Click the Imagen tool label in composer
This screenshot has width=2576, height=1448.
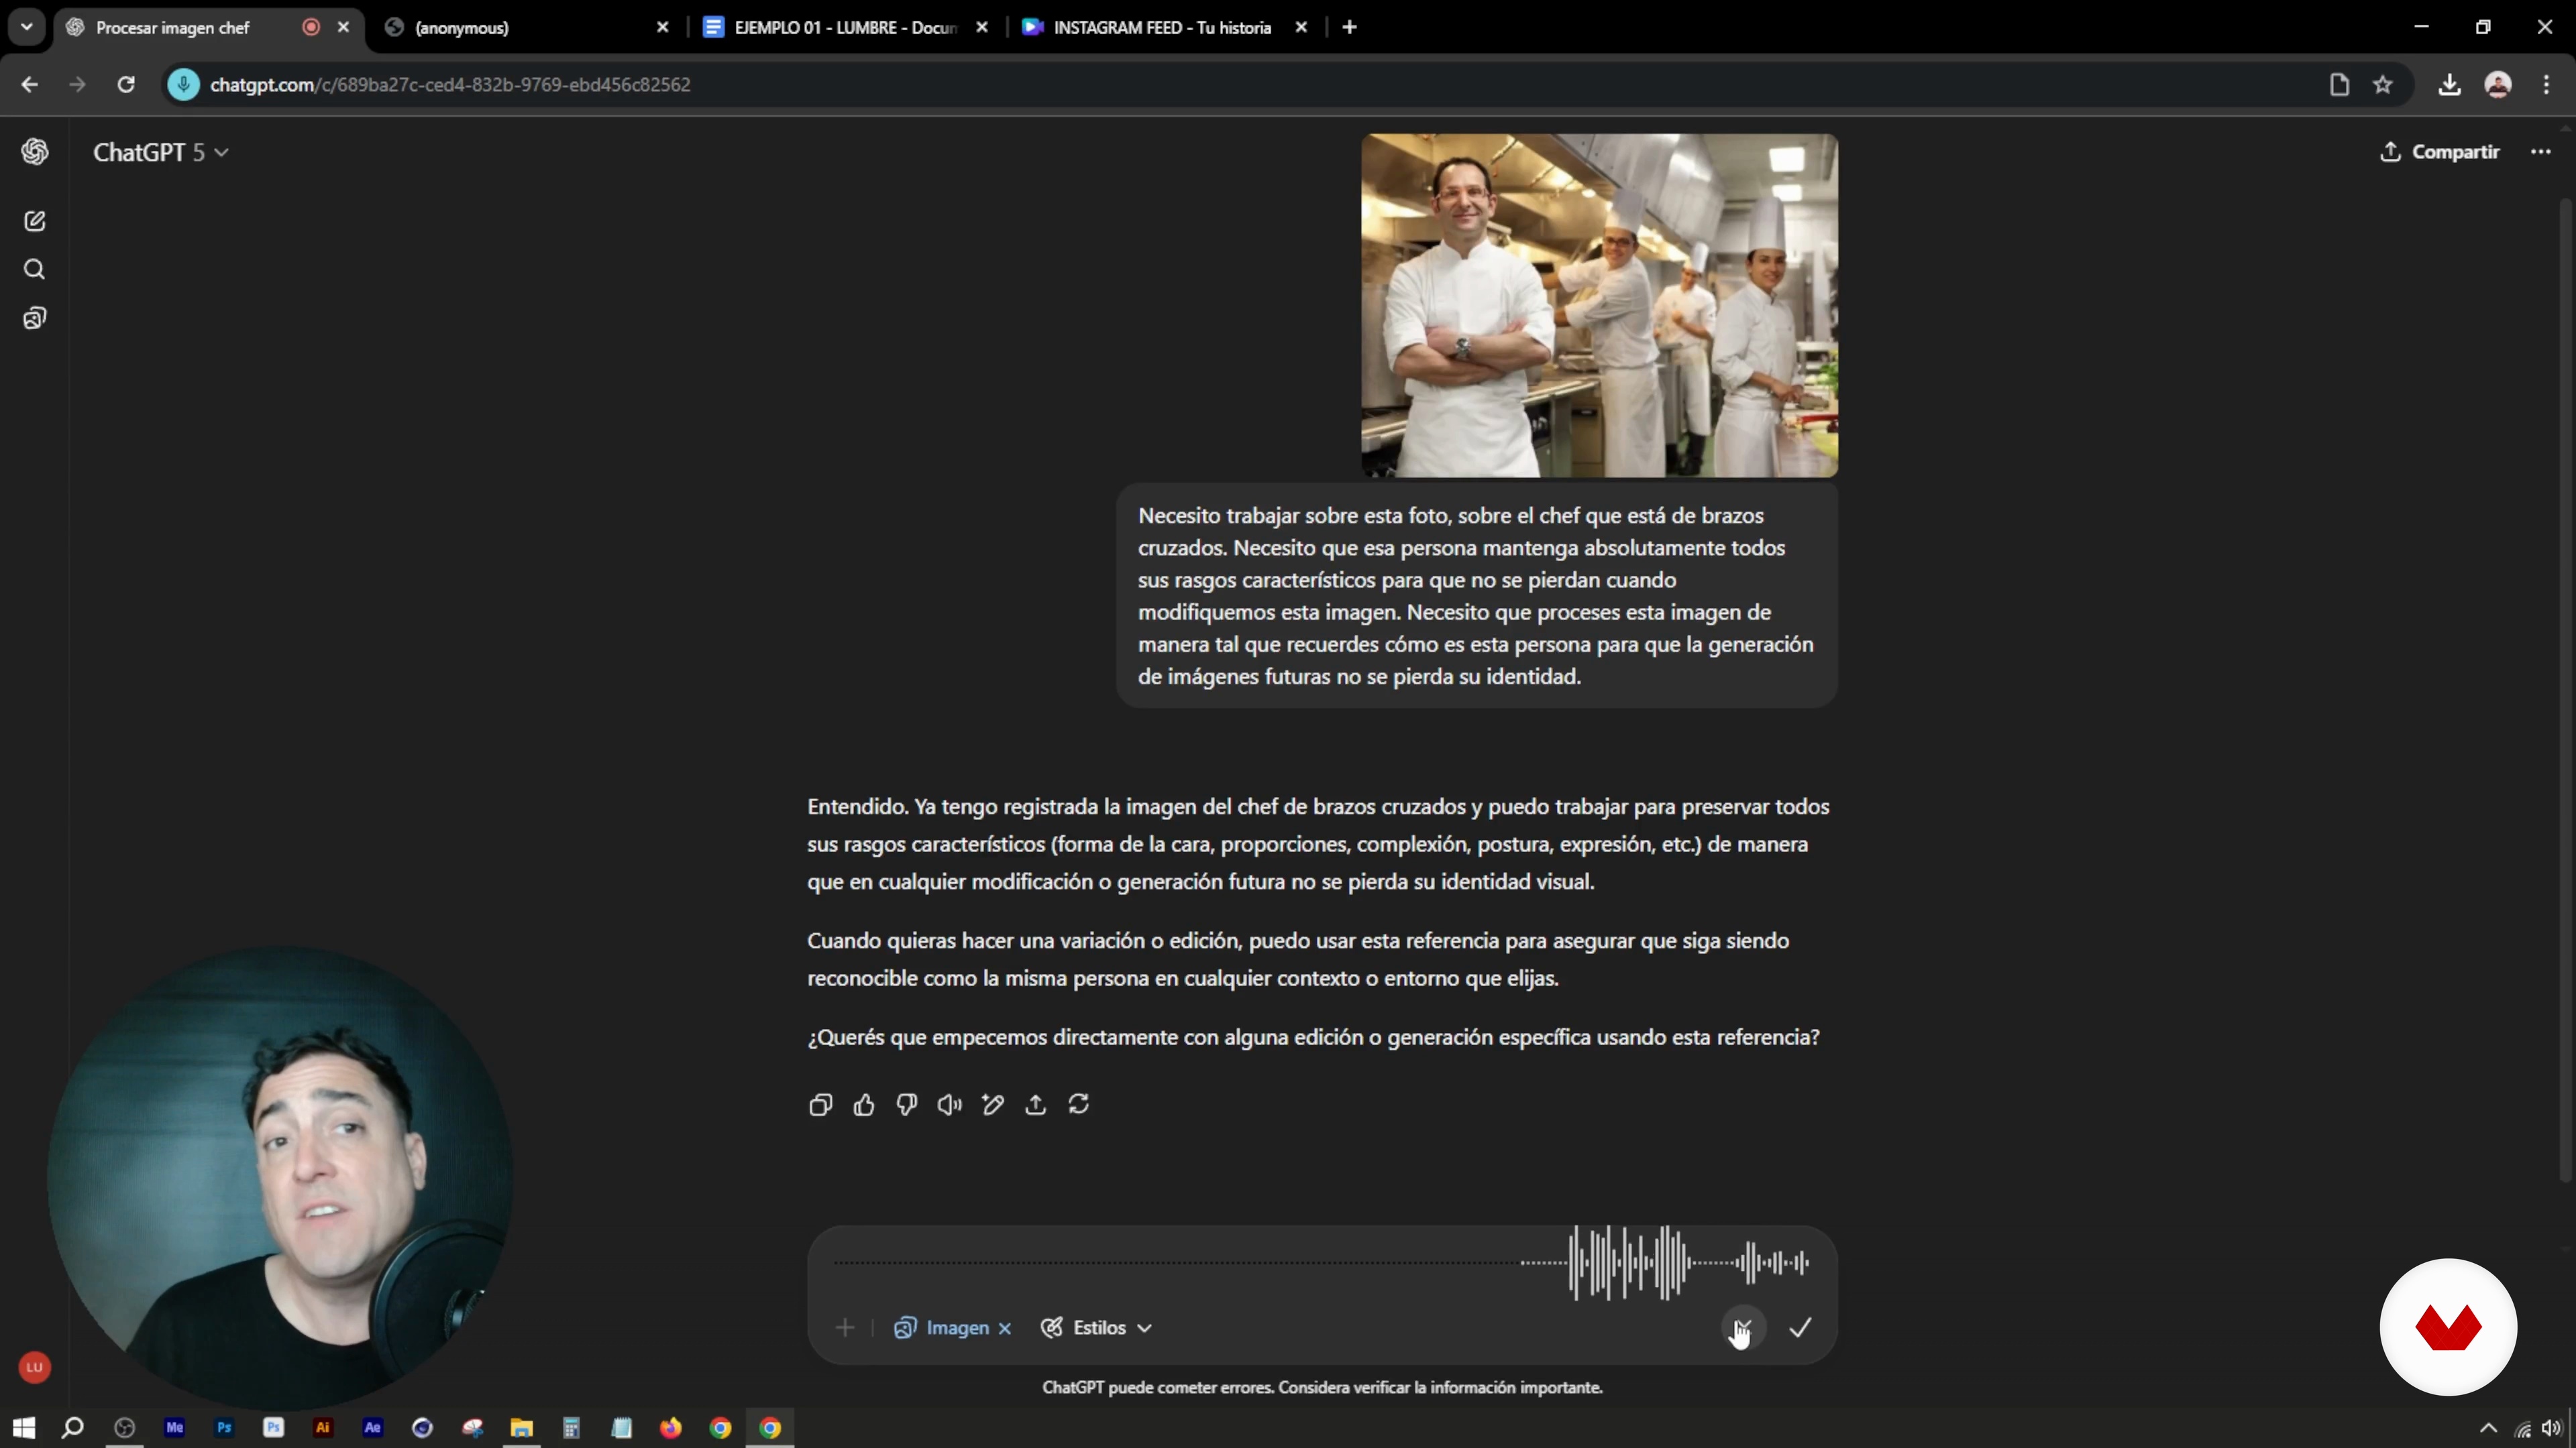957,1328
